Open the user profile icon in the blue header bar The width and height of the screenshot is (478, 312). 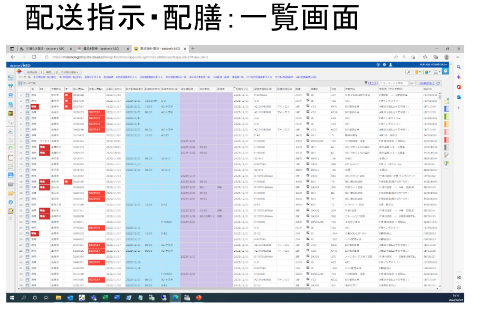point(390,65)
